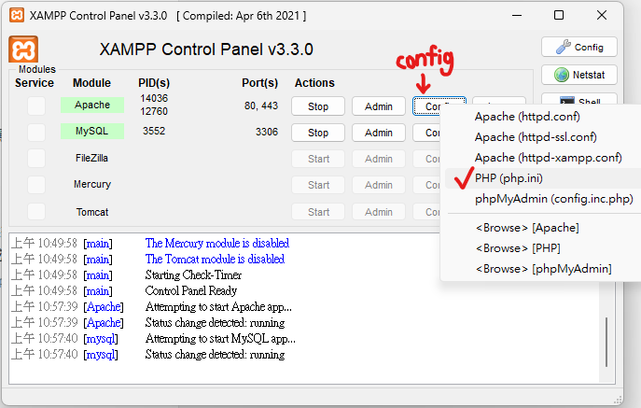Toggle the Mercury service checkbox

(x=36, y=185)
